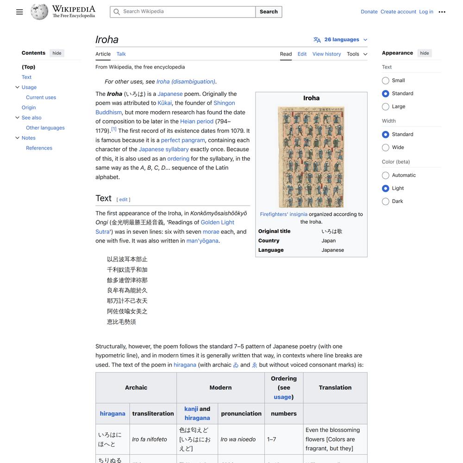Image resolution: width=463 pixels, height=463 pixels.
Task: Go to Notes section in contents
Action: click(x=28, y=138)
